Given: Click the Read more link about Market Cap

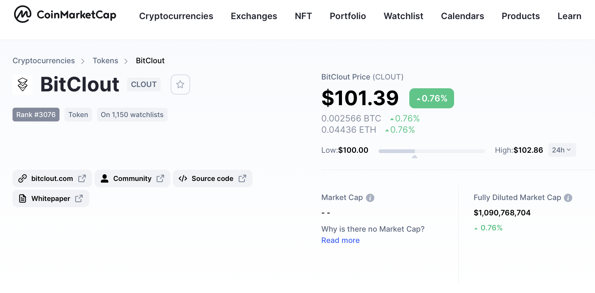Looking at the screenshot, I should (x=340, y=240).
